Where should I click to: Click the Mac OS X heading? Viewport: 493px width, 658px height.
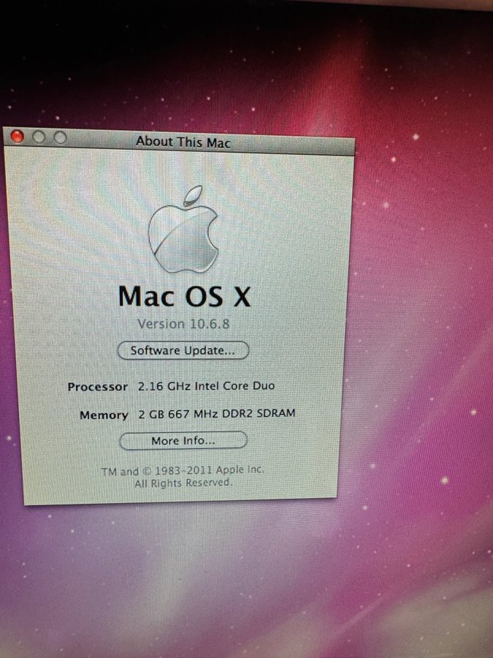184,296
